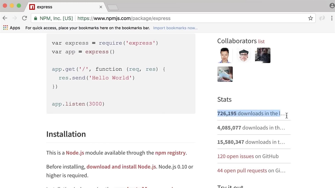Click the URL address bar
The image size is (335, 188).
[x=183, y=18]
